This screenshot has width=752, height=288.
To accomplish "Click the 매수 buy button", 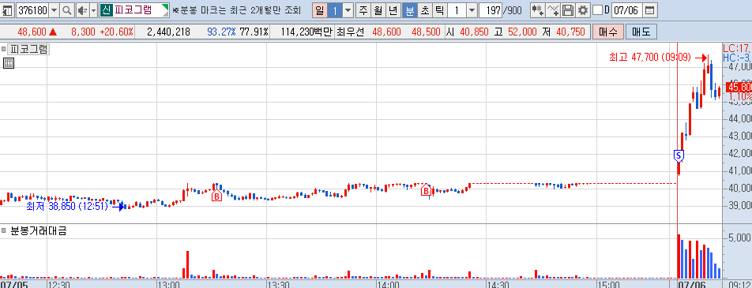I will coord(608,32).
